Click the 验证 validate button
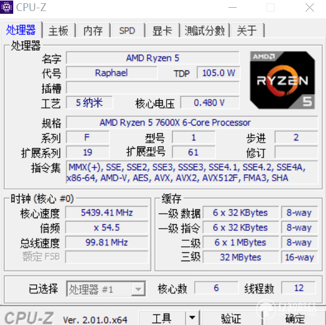Viewport: 326px width, 325px height. [x=231, y=318]
